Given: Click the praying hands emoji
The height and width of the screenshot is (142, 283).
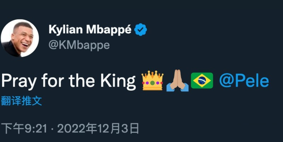Looking at the screenshot, I should [177, 81].
